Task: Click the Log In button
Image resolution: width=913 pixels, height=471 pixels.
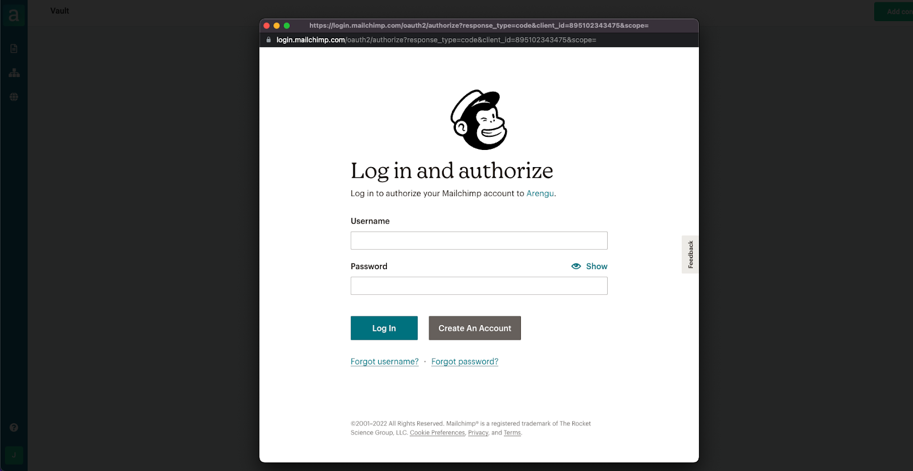Action: (x=384, y=328)
